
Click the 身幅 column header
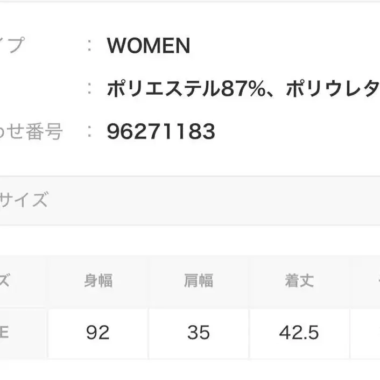tap(98, 281)
